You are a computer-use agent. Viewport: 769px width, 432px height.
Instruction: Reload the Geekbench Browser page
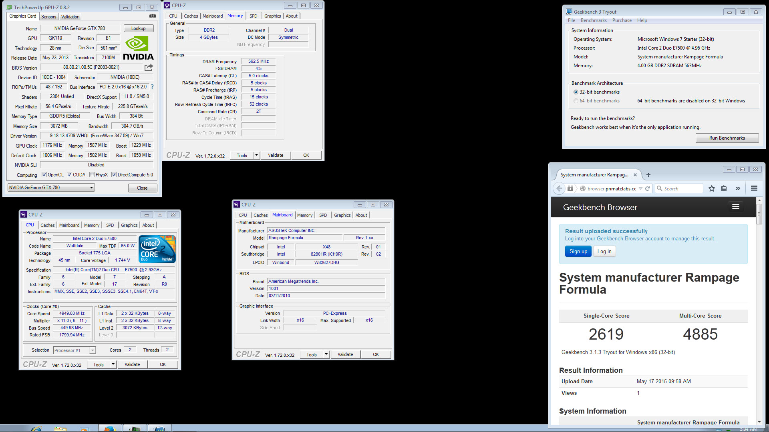click(647, 188)
